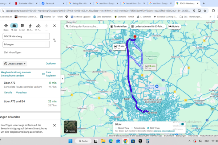Open Vorschau for the A73 route

[x=21, y=92]
